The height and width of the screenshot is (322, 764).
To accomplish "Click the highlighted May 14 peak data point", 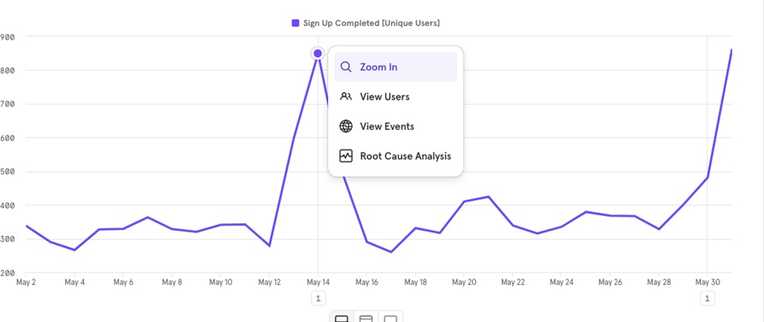I will point(318,54).
